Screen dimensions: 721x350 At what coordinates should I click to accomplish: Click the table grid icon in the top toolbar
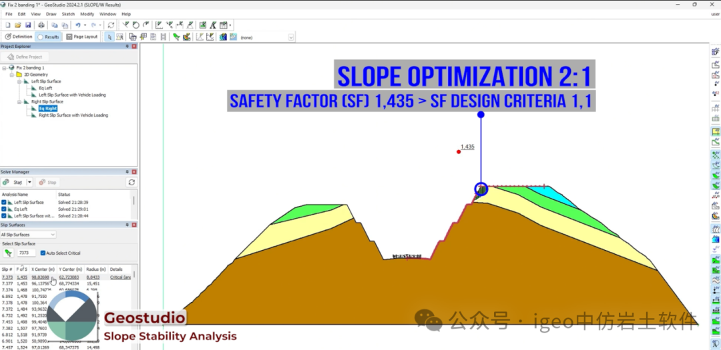coord(224,25)
